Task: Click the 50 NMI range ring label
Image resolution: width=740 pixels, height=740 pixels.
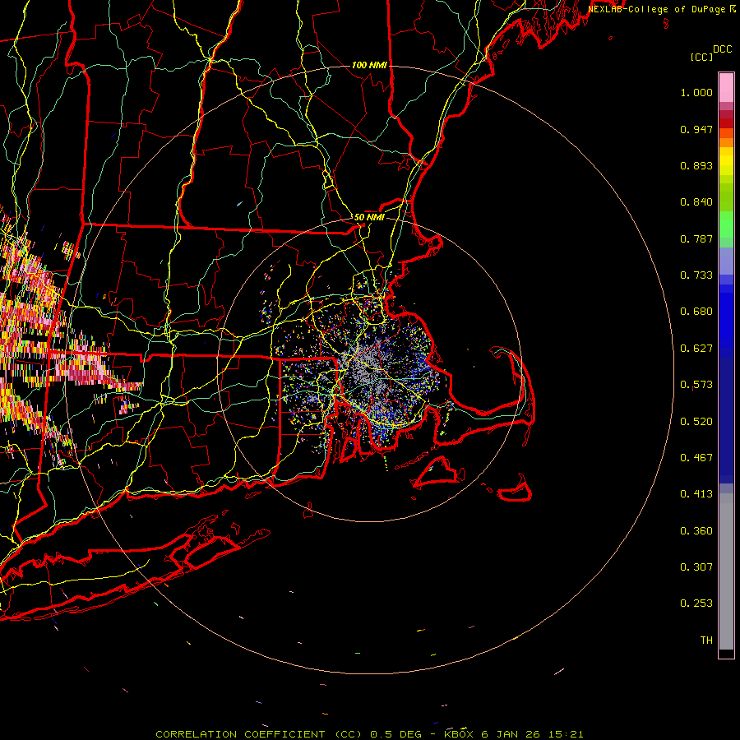Action: [x=369, y=218]
